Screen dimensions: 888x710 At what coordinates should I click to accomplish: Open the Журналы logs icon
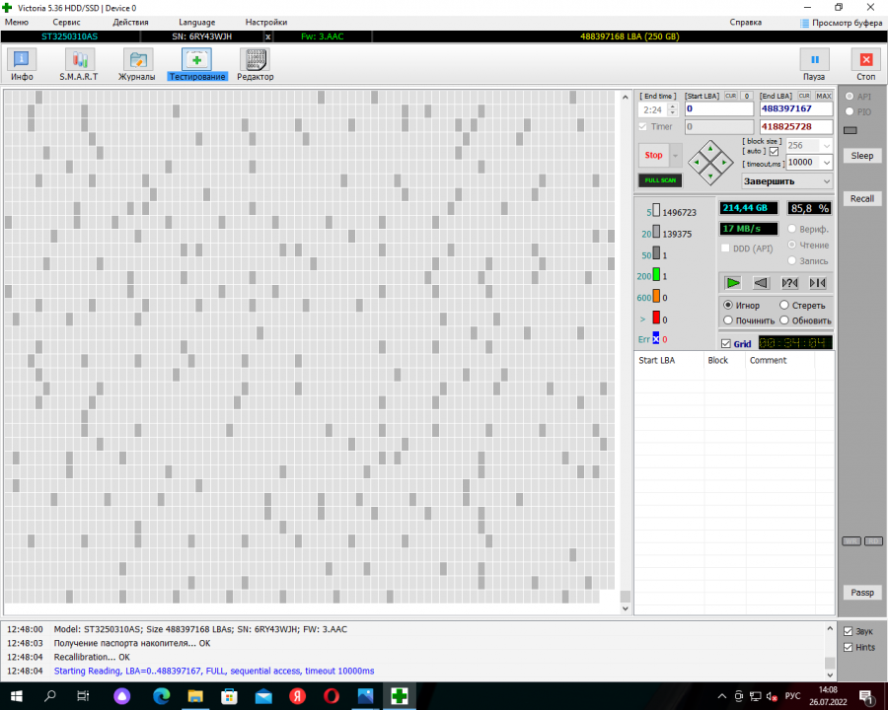click(x=137, y=61)
